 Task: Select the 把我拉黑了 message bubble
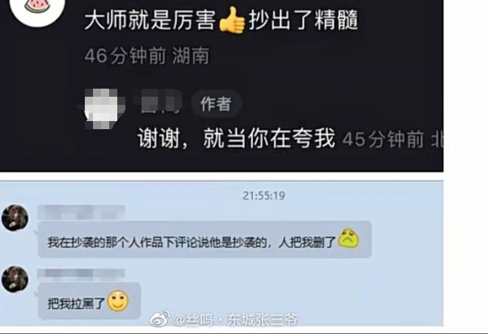89,301
